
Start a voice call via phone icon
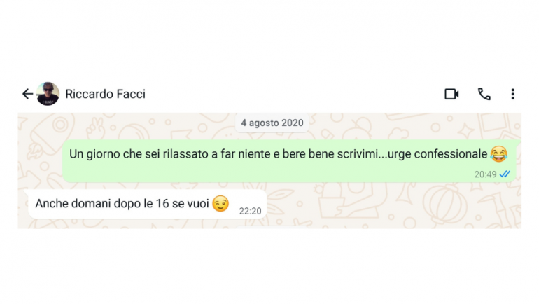(x=484, y=94)
